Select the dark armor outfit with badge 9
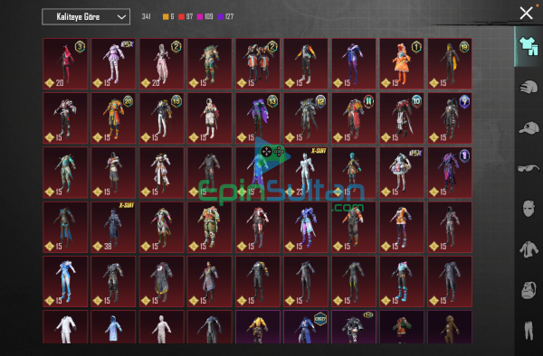This screenshot has width=543, height=356. tap(450, 117)
